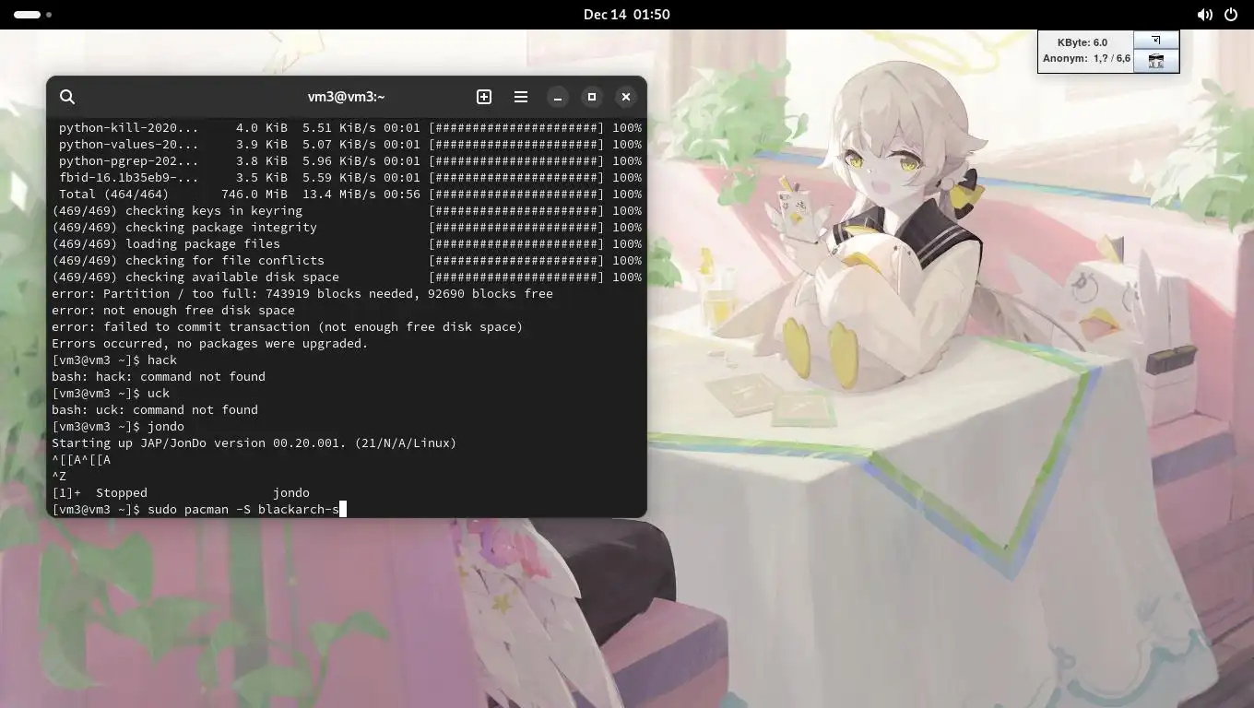Click the 'checking for file conflicts' line
The width and height of the screenshot is (1254, 708).
[x=347, y=260]
